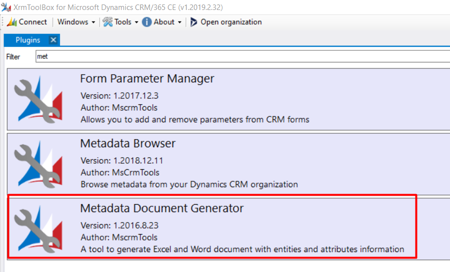This screenshot has height=272, width=450.
Task: Switch to the Plugins tab
Action: coord(27,40)
